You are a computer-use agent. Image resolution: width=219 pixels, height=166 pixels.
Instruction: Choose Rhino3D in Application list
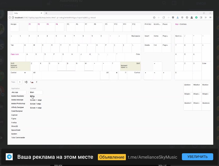pos(14,126)
